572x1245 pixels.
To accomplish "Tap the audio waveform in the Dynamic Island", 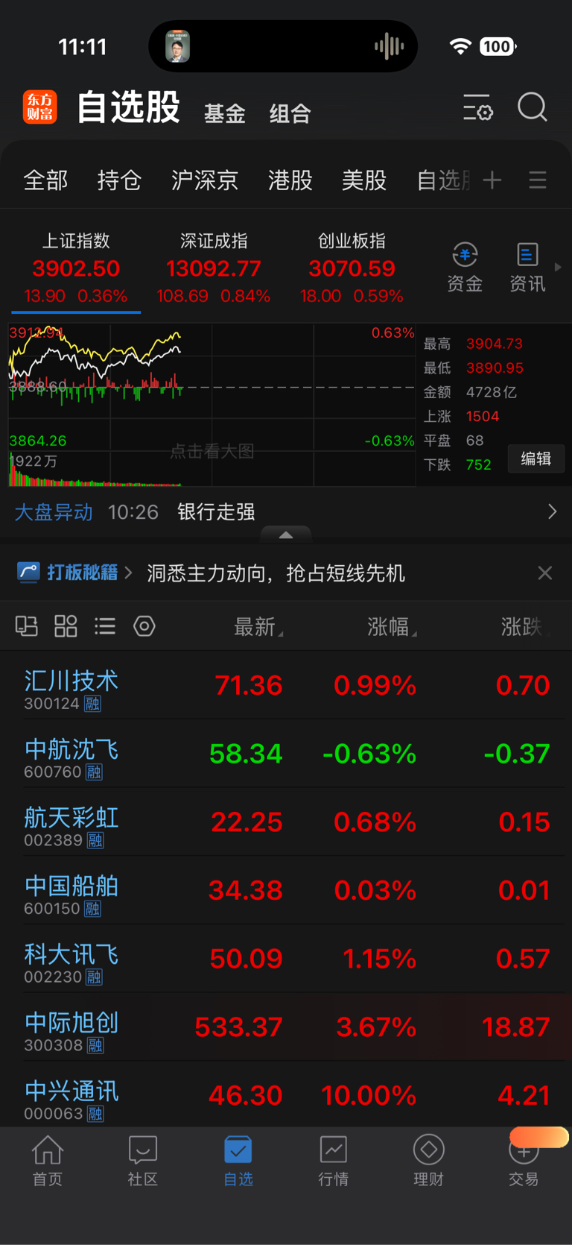I will (x=389, y=46).
